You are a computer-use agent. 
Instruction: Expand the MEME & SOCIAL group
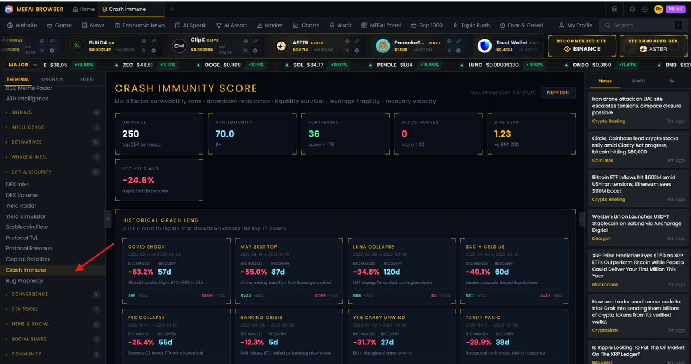pos(53,324)
